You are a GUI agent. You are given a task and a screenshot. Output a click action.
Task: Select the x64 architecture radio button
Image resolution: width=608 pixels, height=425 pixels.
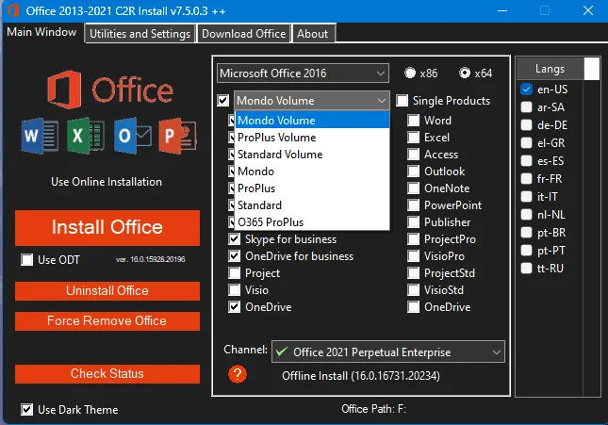coord(465,73)
